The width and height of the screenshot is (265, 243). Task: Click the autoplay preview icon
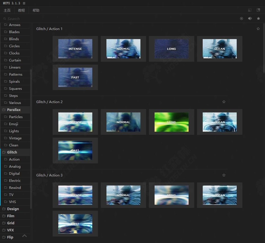click(x=242, y=18)
